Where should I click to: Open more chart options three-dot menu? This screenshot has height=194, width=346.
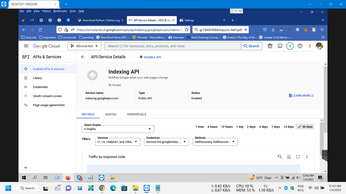(307, 157)
